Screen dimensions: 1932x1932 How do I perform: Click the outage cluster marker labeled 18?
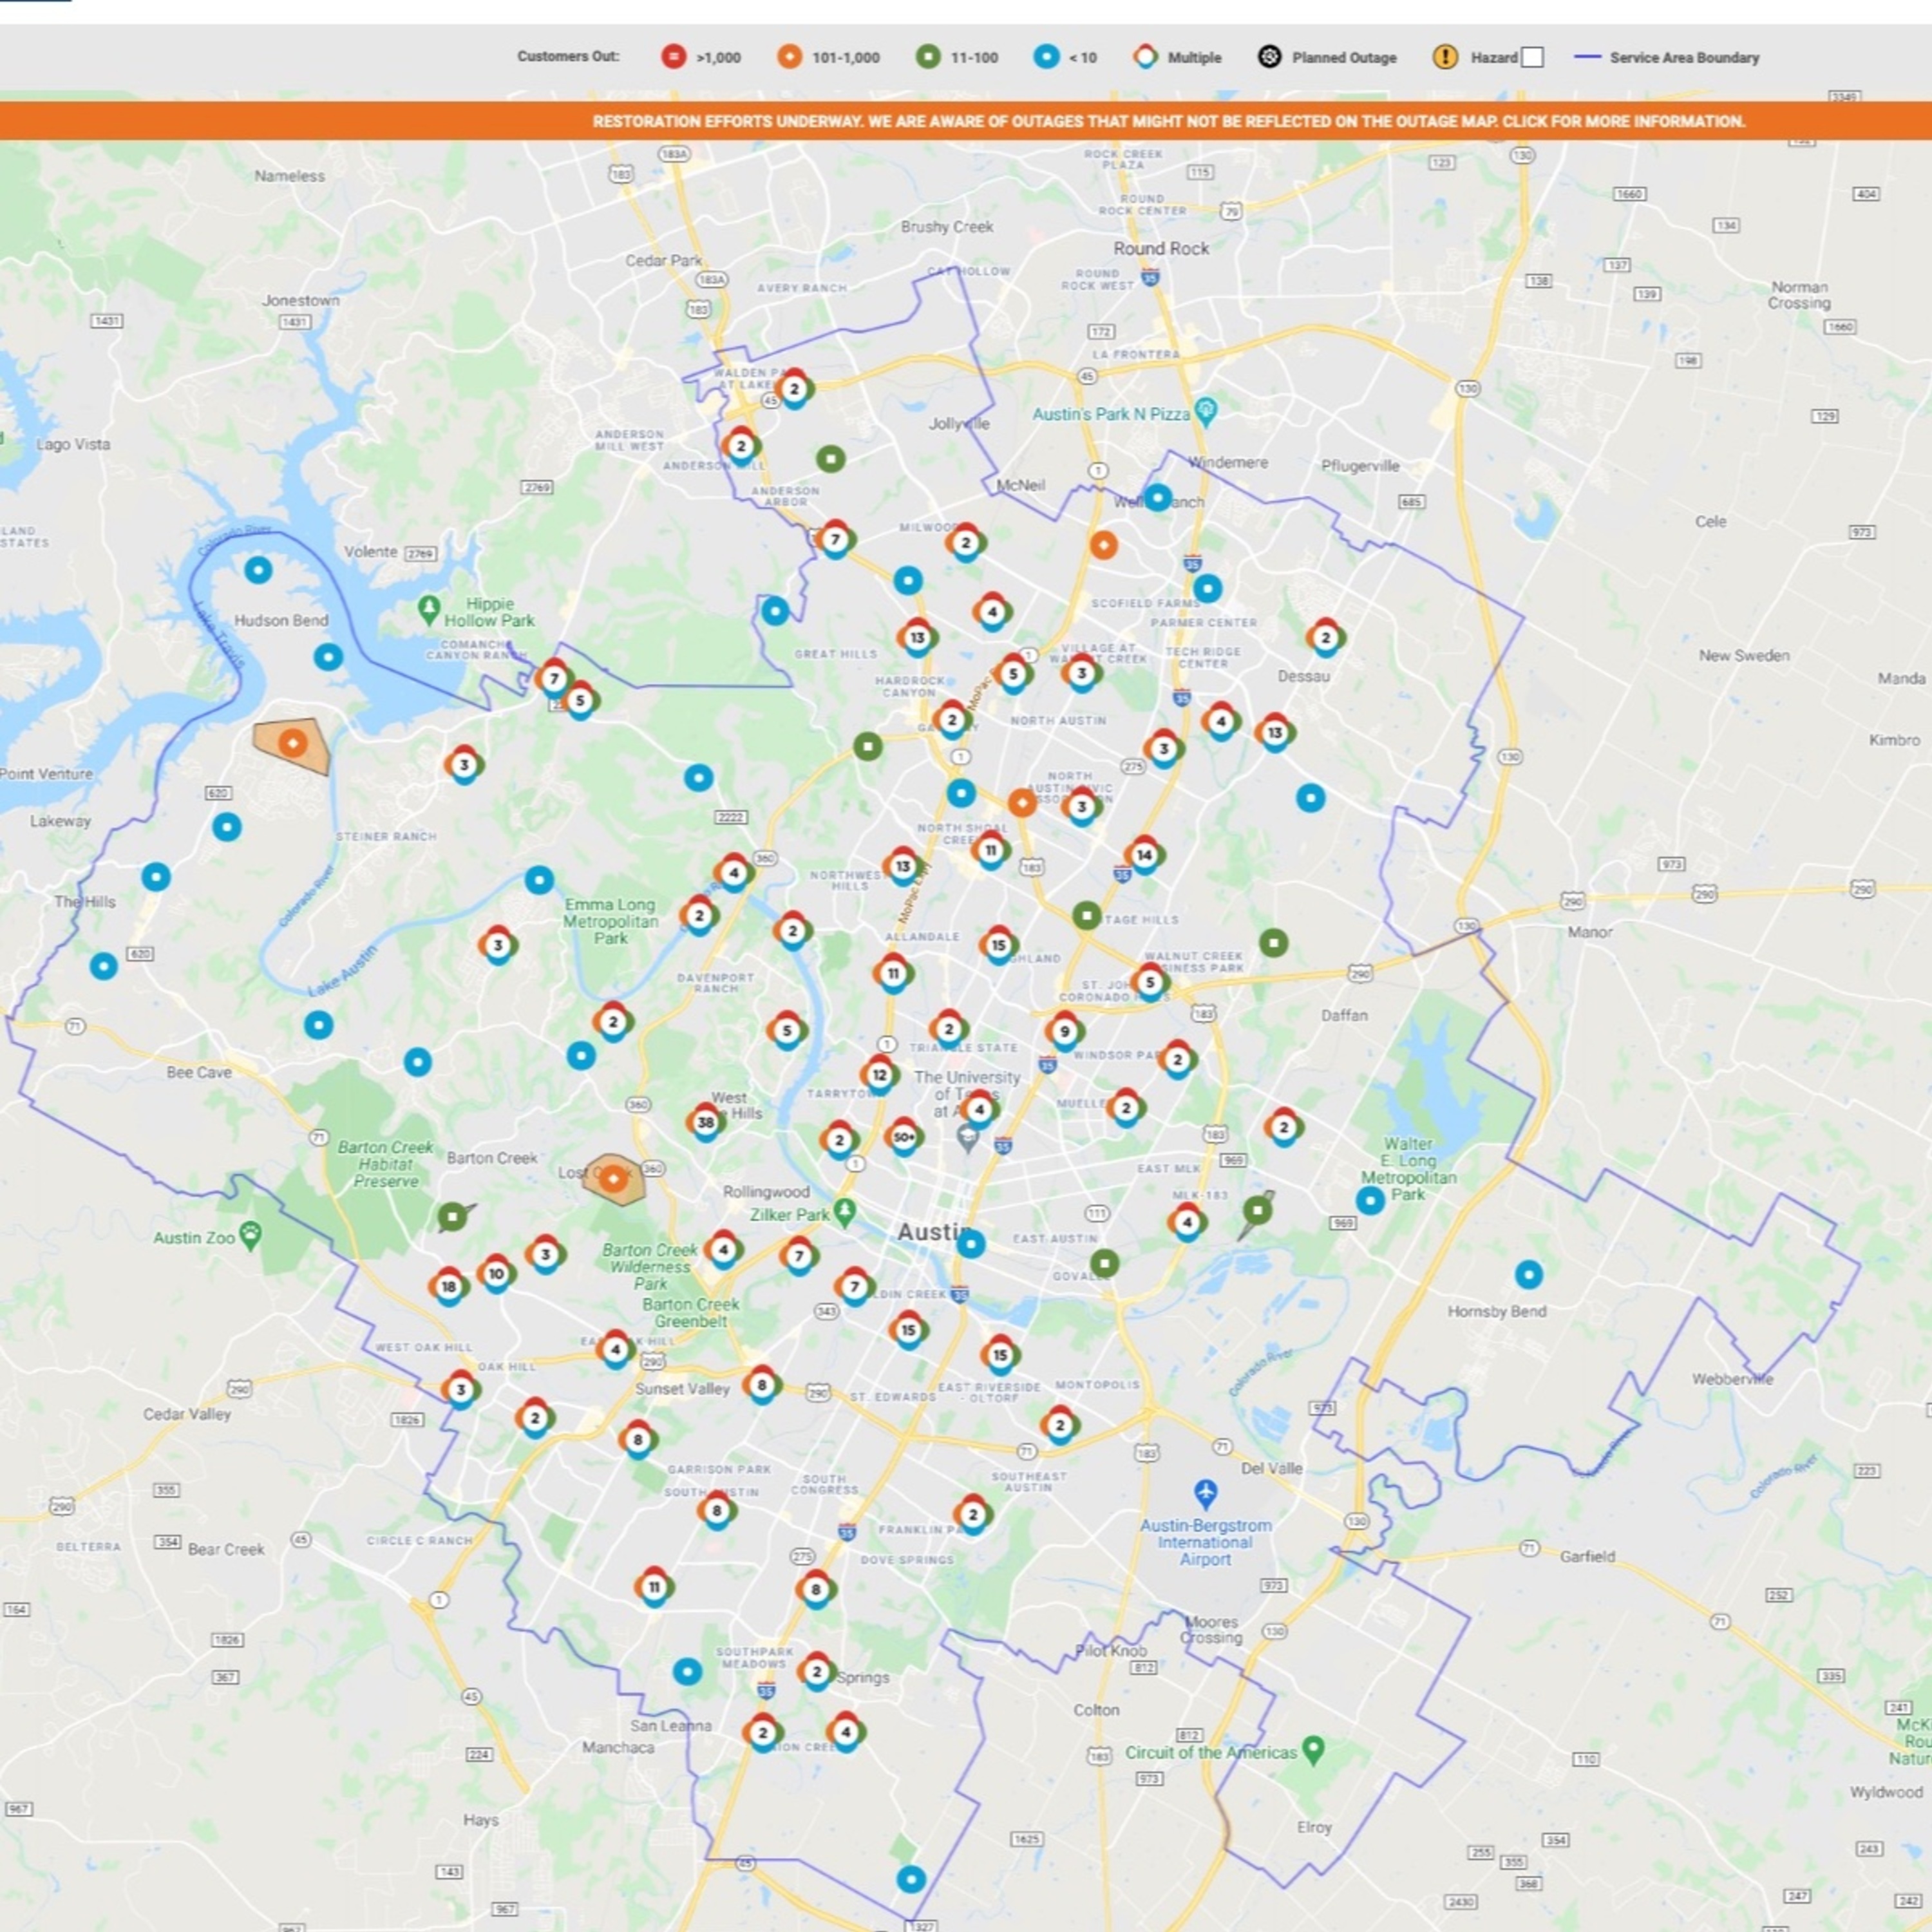[449, 1287]
